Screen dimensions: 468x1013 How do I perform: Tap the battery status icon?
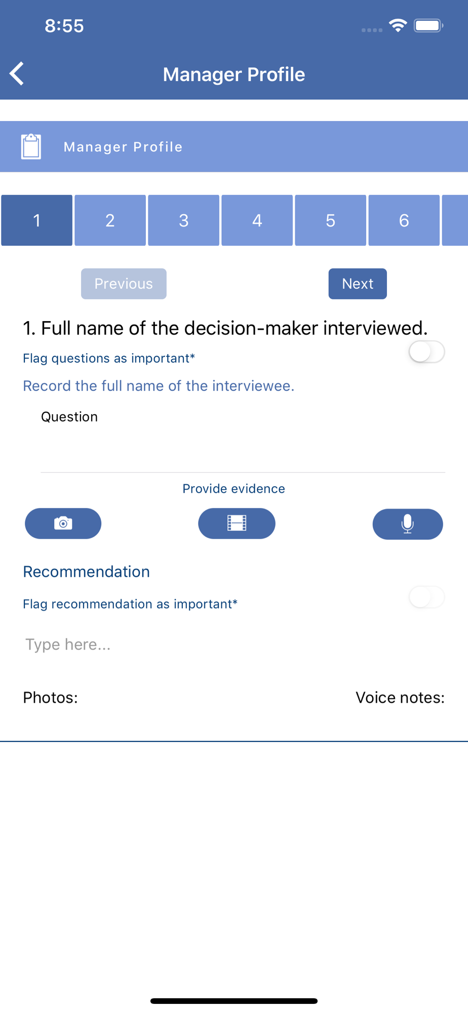(x=428, y=25)
